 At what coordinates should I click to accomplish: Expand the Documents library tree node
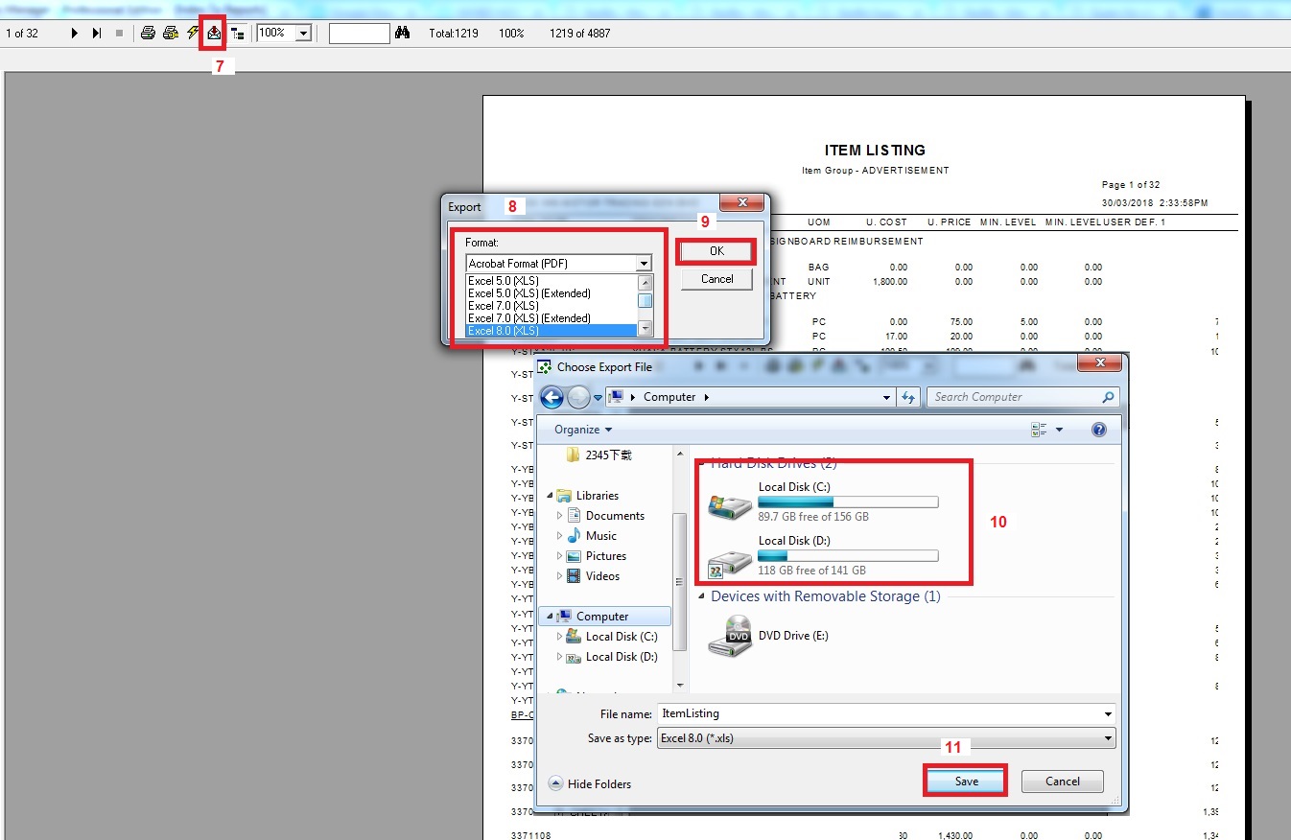click(x=560, y=516)
